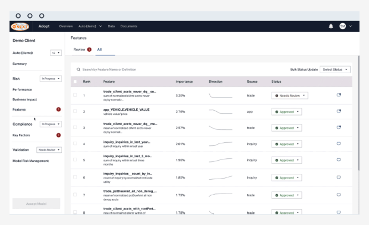Click Adopt in the top bar
This screenshot has width=369, height=225.
coord(44,26)
